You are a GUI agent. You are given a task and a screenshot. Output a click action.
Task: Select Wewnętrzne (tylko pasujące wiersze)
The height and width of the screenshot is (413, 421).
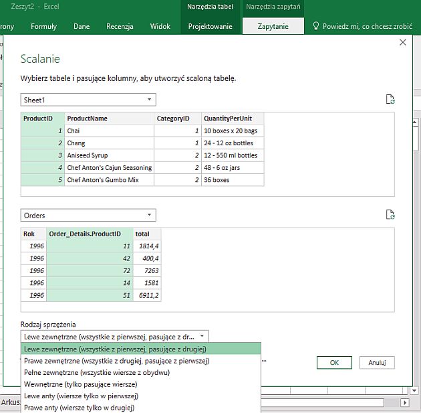point(141,384)
